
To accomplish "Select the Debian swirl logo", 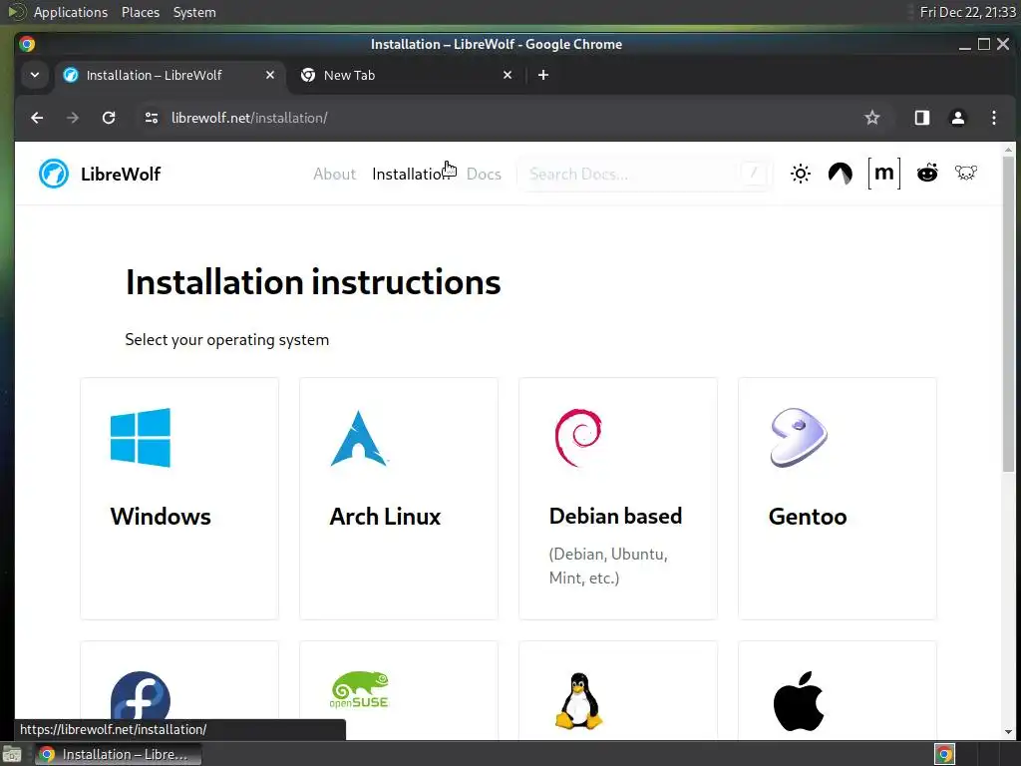I will [577, 438].
